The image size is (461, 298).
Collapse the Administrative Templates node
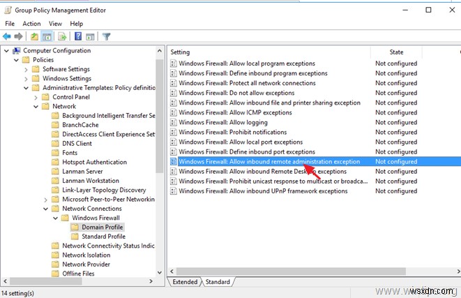click(x=27, y=88)
